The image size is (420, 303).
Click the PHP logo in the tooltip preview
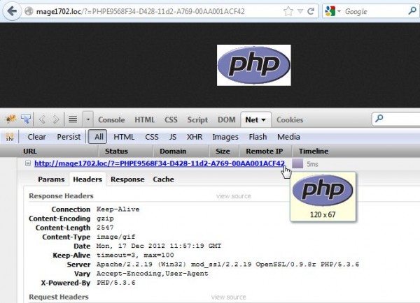[x=323, y=190]
